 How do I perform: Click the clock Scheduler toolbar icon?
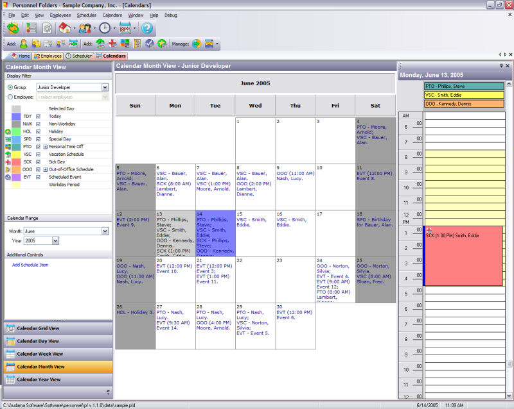[x=104, y=28]
